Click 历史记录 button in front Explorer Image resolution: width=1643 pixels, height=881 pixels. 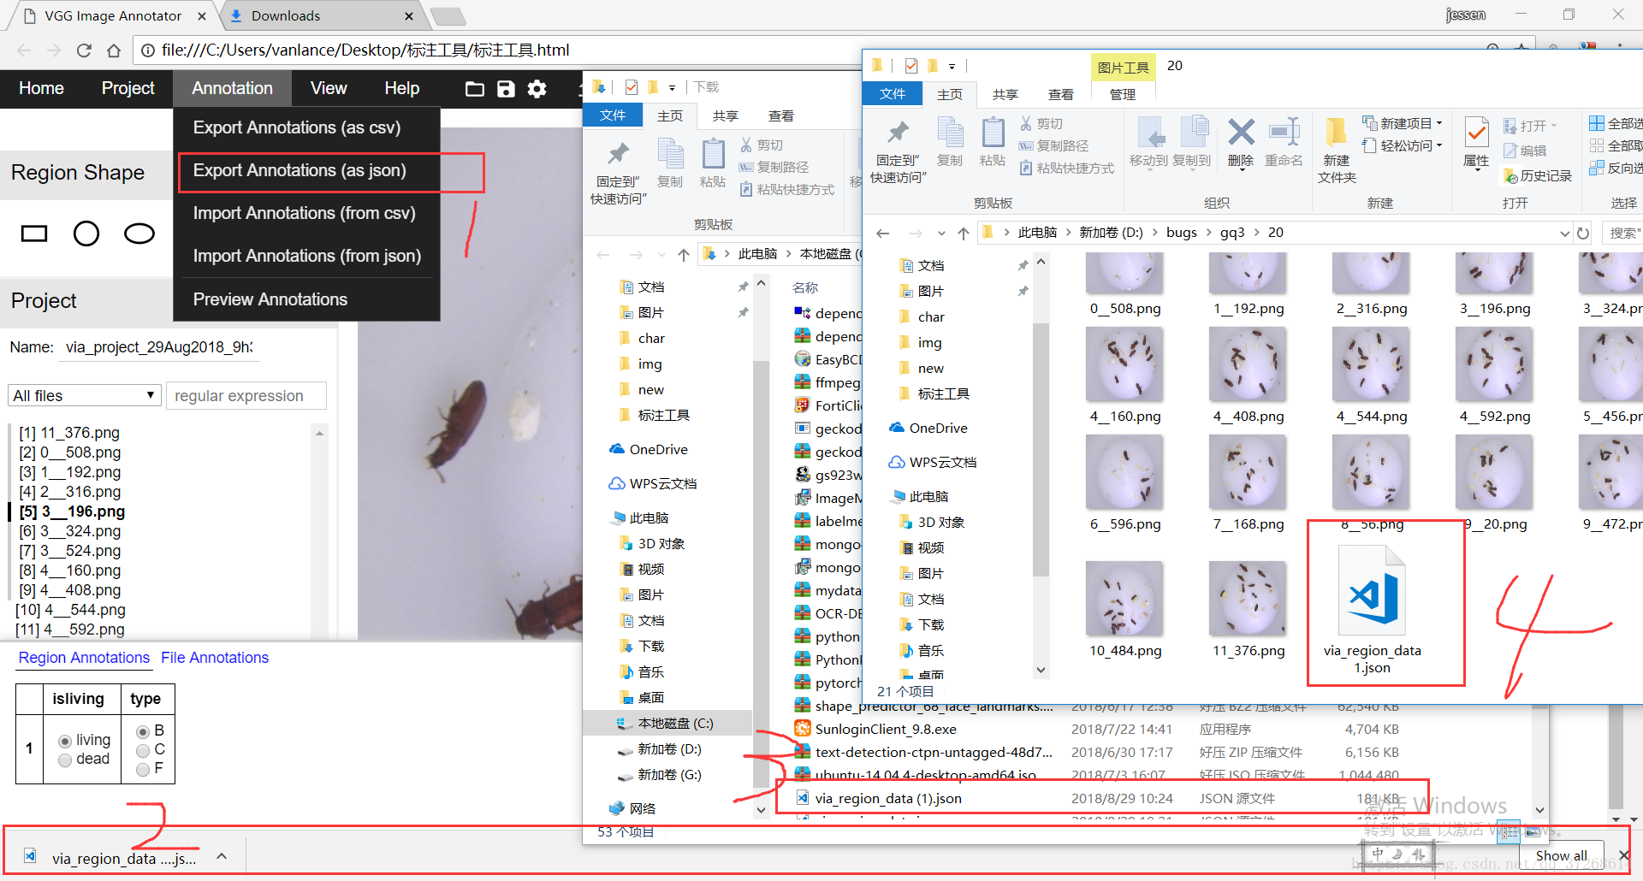(x=1537, y=175)
